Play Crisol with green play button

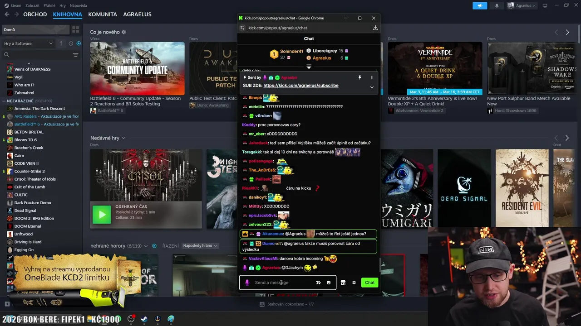102,215
